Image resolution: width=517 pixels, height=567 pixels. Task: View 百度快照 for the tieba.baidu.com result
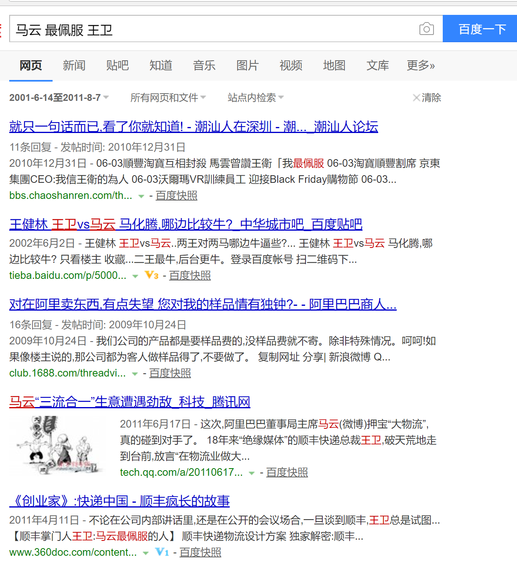pyautogui.click(x=190, y=275)
